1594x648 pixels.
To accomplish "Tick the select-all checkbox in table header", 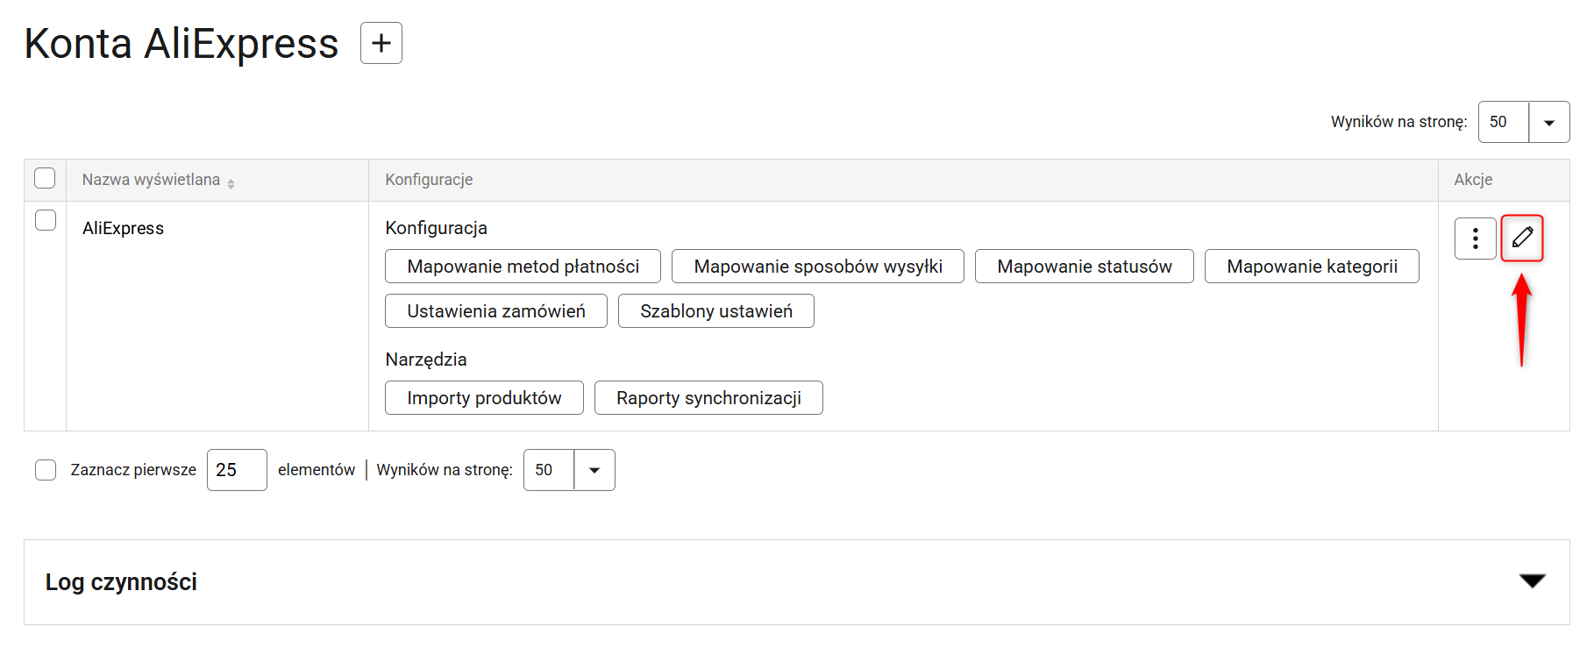I will pos(45,178).
